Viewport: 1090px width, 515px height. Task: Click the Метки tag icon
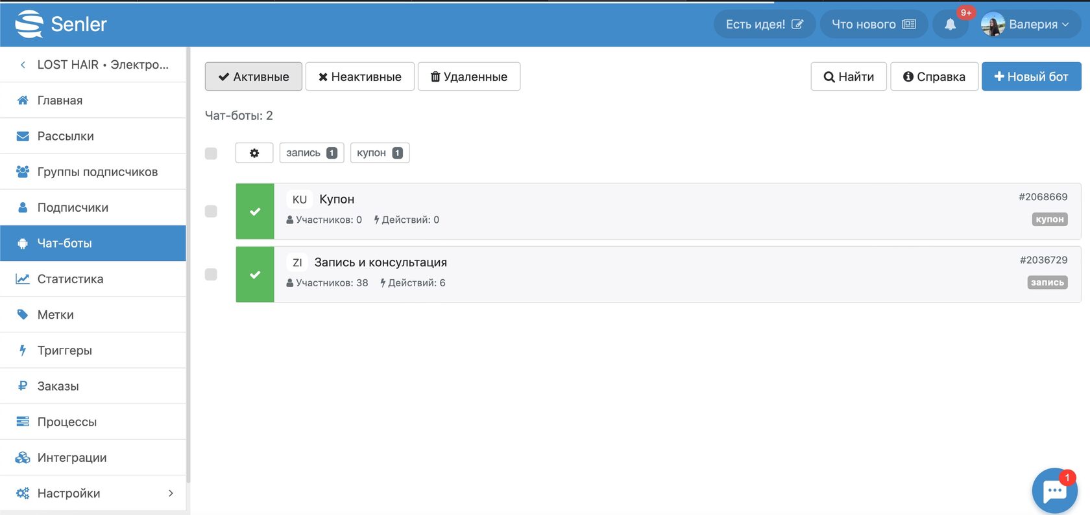tap(23, 315)
